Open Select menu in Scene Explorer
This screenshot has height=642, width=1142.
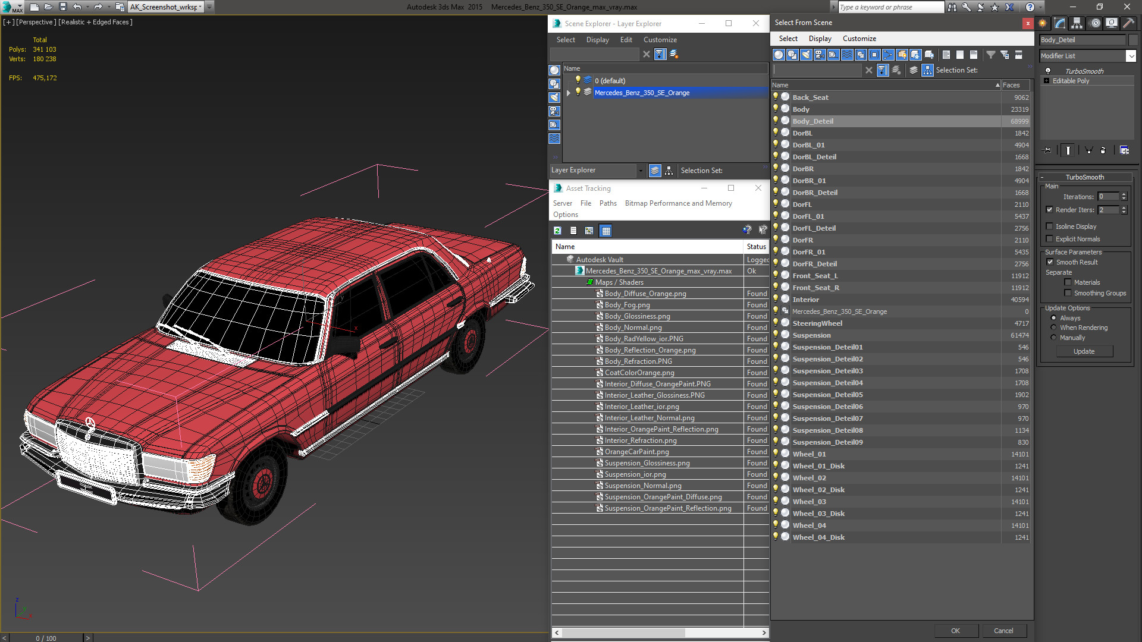point(566,40)
